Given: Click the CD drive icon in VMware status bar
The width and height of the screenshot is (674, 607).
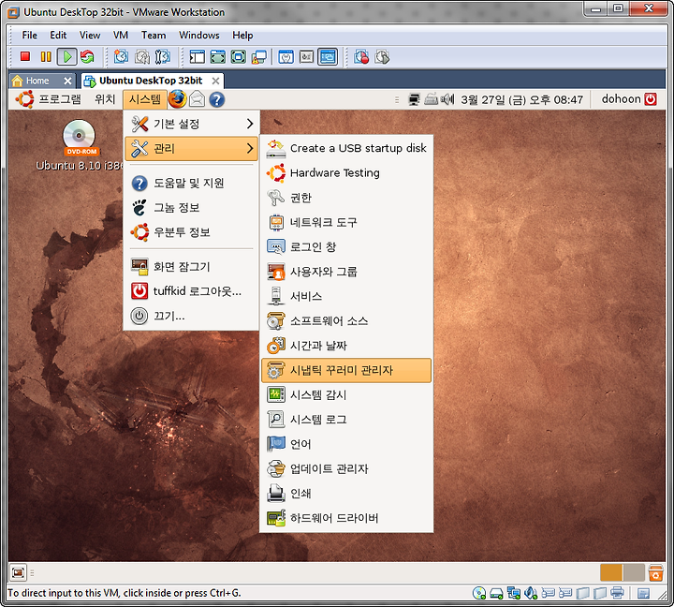Looking at the screenshot, I should pos(479,593).
